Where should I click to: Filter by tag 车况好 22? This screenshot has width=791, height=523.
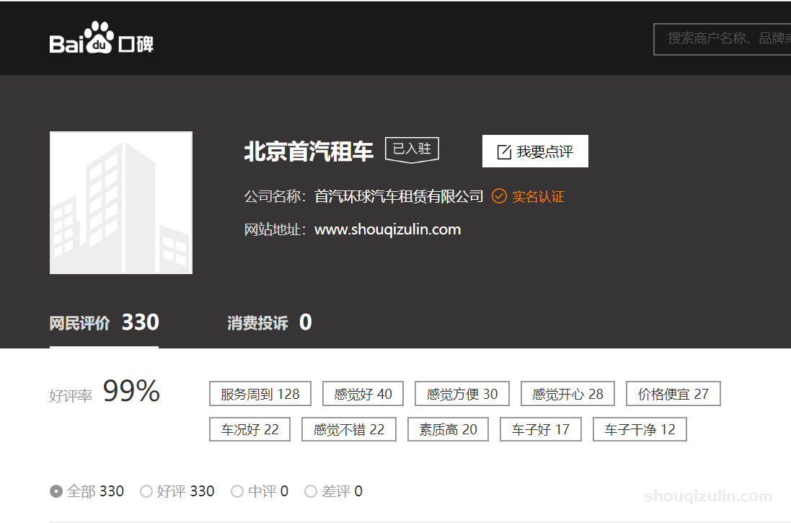249,429
